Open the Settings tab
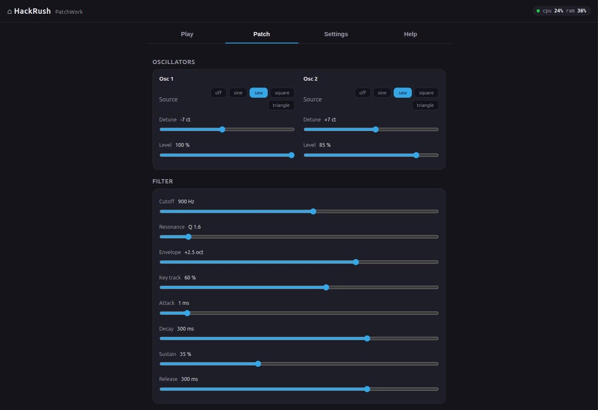 pyautogui.click(x=336, y=34)
